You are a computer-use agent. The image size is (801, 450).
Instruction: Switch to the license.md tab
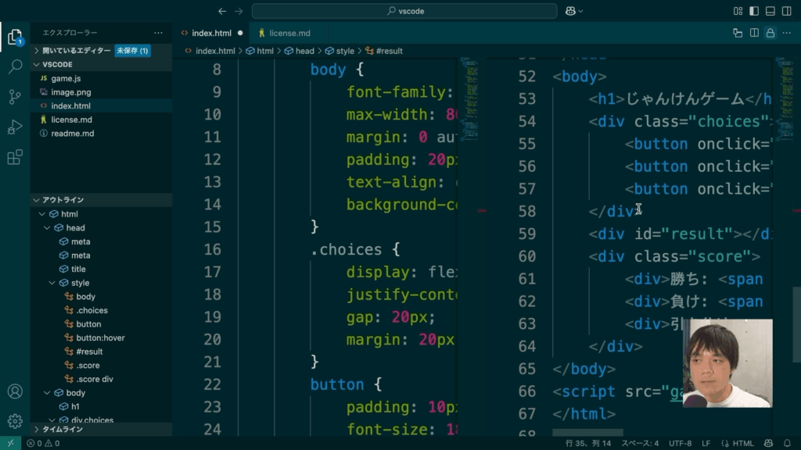(x=289, y=34)
